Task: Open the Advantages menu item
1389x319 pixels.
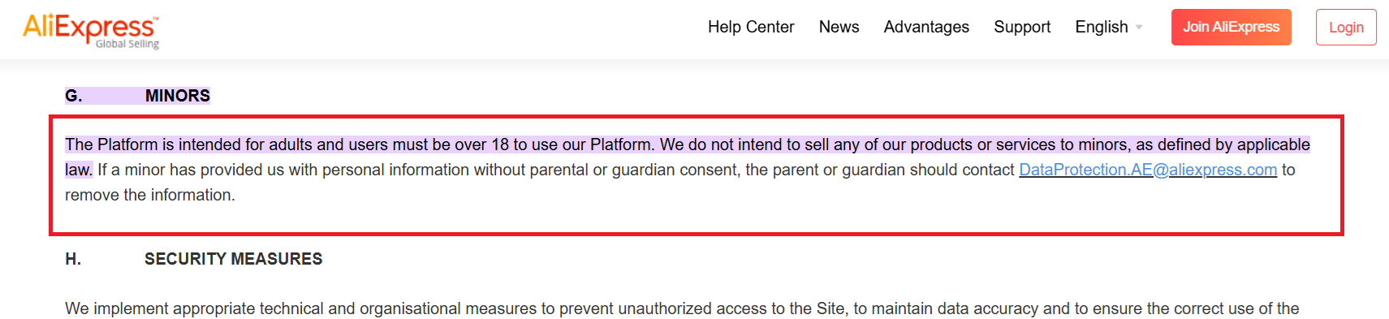Action: pyautogui.click(x=926, y=27)
